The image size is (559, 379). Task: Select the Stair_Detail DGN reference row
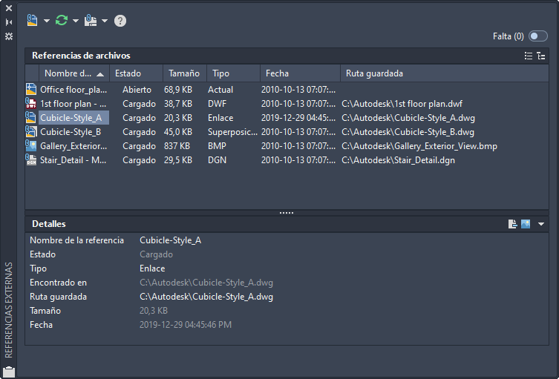click(73, 160)
